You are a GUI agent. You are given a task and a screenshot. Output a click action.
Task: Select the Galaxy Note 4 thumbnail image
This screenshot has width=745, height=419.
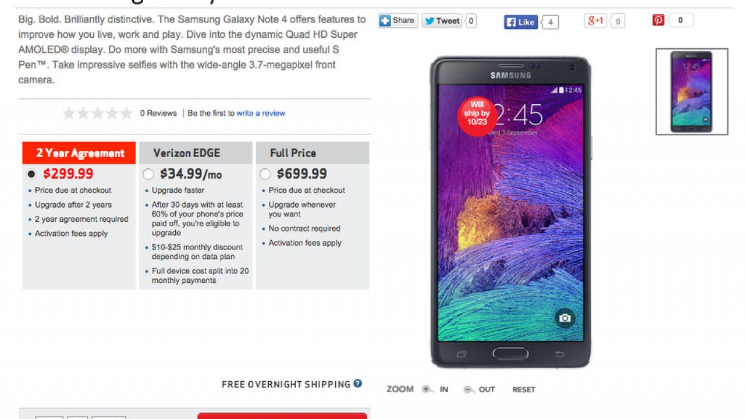pos(692,91)
